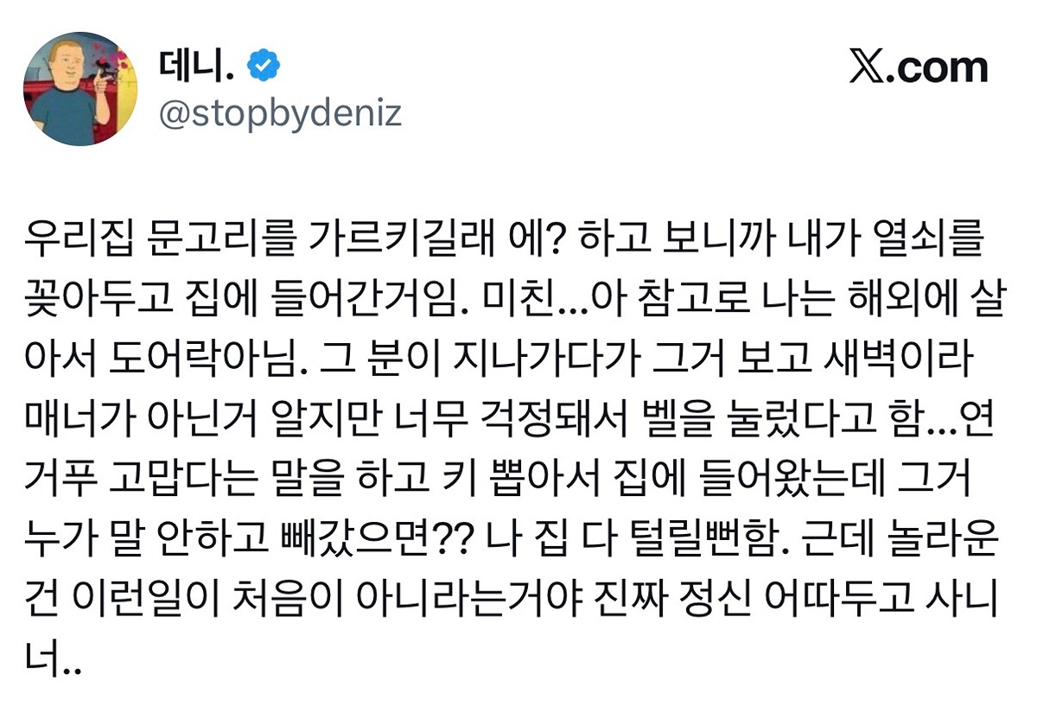This screenshot has height=706, width=1037.
Task: Click the .com text beside the X logo
Action: [939, 68]
